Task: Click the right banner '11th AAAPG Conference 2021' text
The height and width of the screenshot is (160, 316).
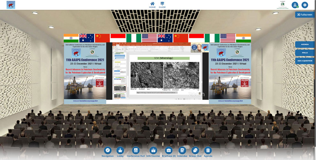Action: click(230, 60)
